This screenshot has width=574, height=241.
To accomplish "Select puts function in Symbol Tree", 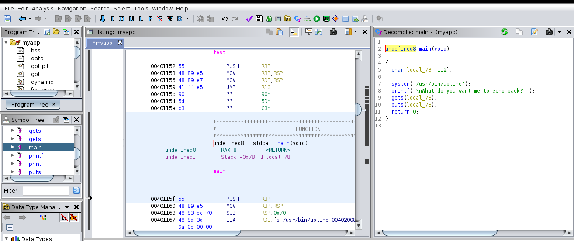I will pos(35,172).
